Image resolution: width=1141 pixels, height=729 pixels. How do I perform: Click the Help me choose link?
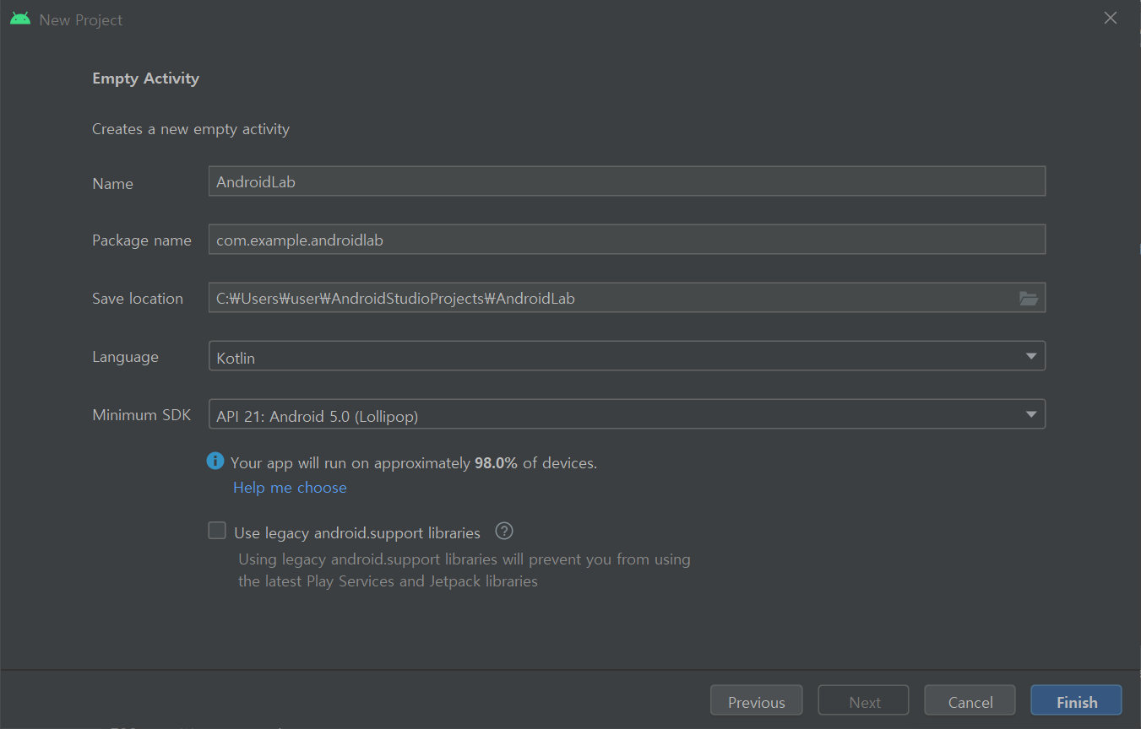(290, 488)
